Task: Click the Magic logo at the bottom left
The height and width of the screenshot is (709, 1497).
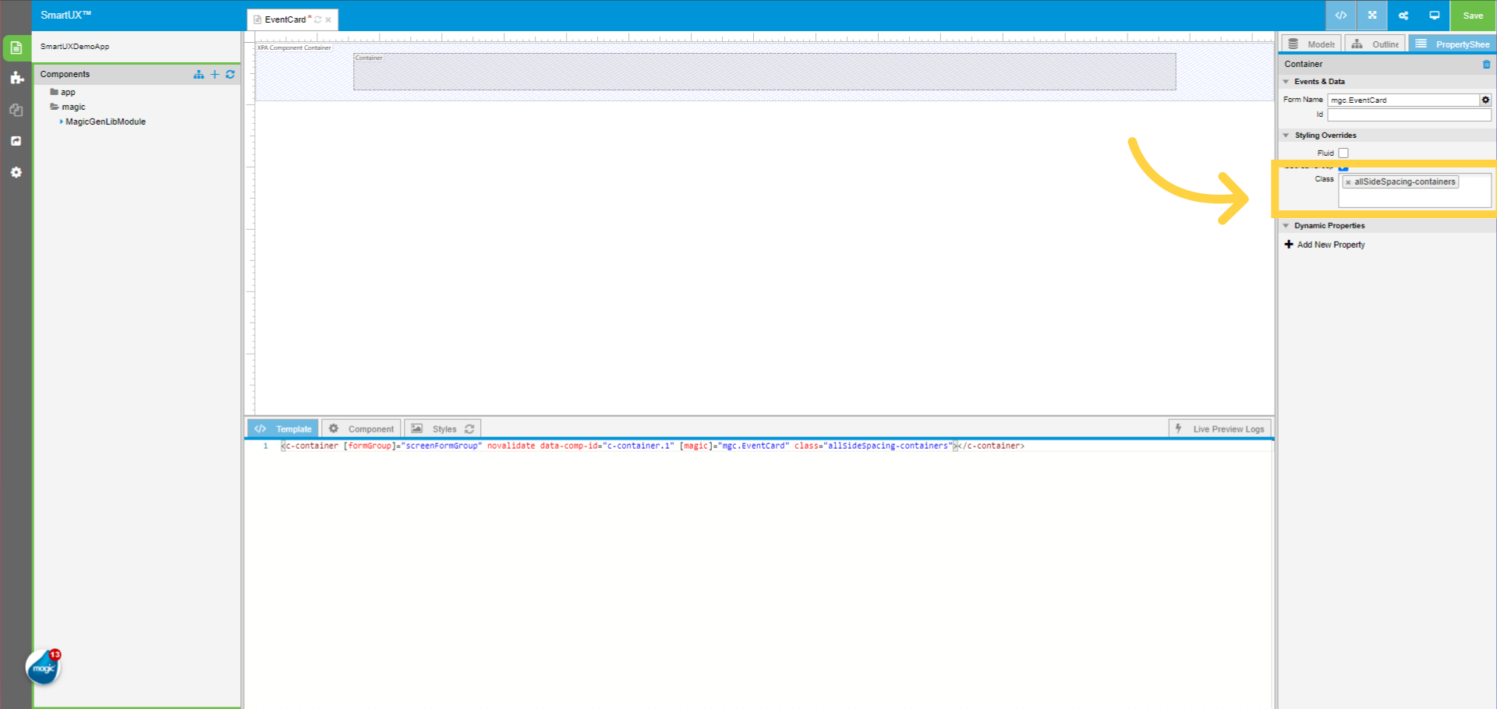Action: tap(43, 667)
